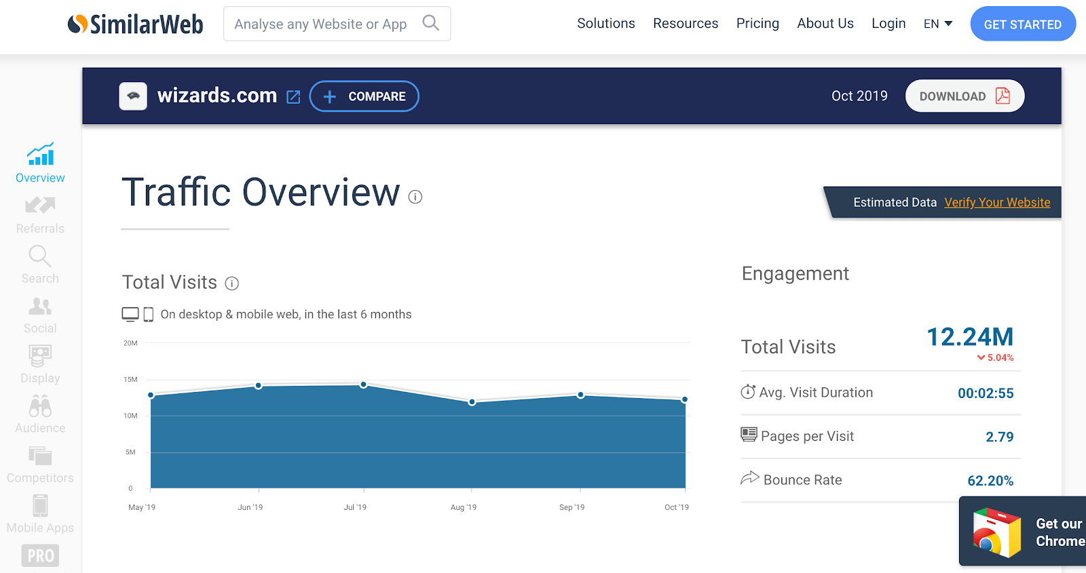Go to the Pricing page

pyautogui.click(x=757, y=24)
